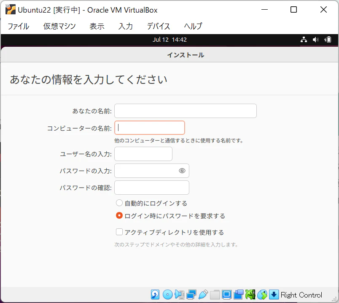Click the mouse integration status icon
The image size is (339, 303).
click(x=262, y=295)
